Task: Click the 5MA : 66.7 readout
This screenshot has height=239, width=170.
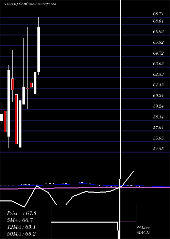Action: [x=20, y=220]
